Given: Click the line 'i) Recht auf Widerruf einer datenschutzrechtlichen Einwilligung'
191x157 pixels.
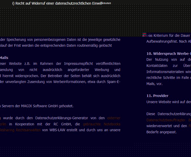Looking at the screenshot, I should [x=62, y=3].
